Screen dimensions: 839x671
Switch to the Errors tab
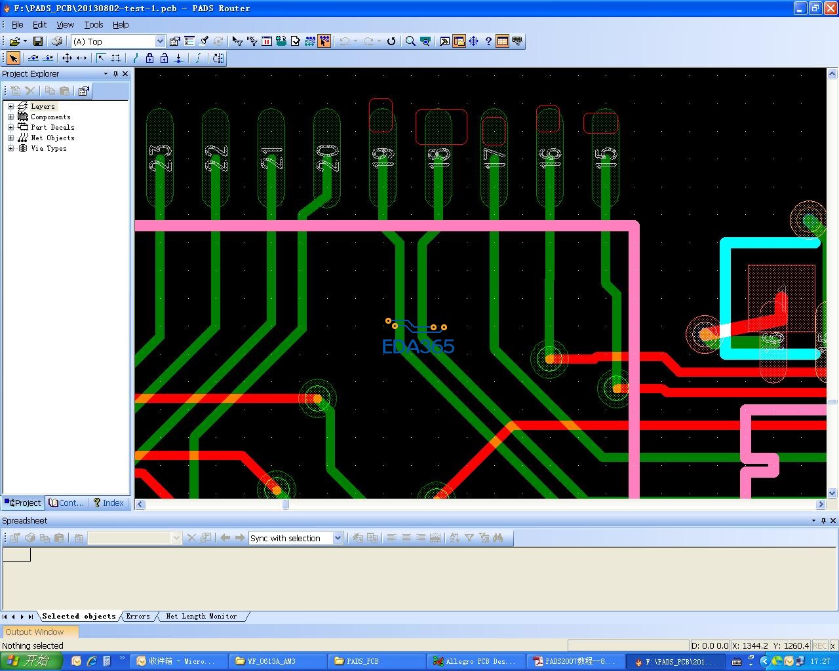[138, 617]
